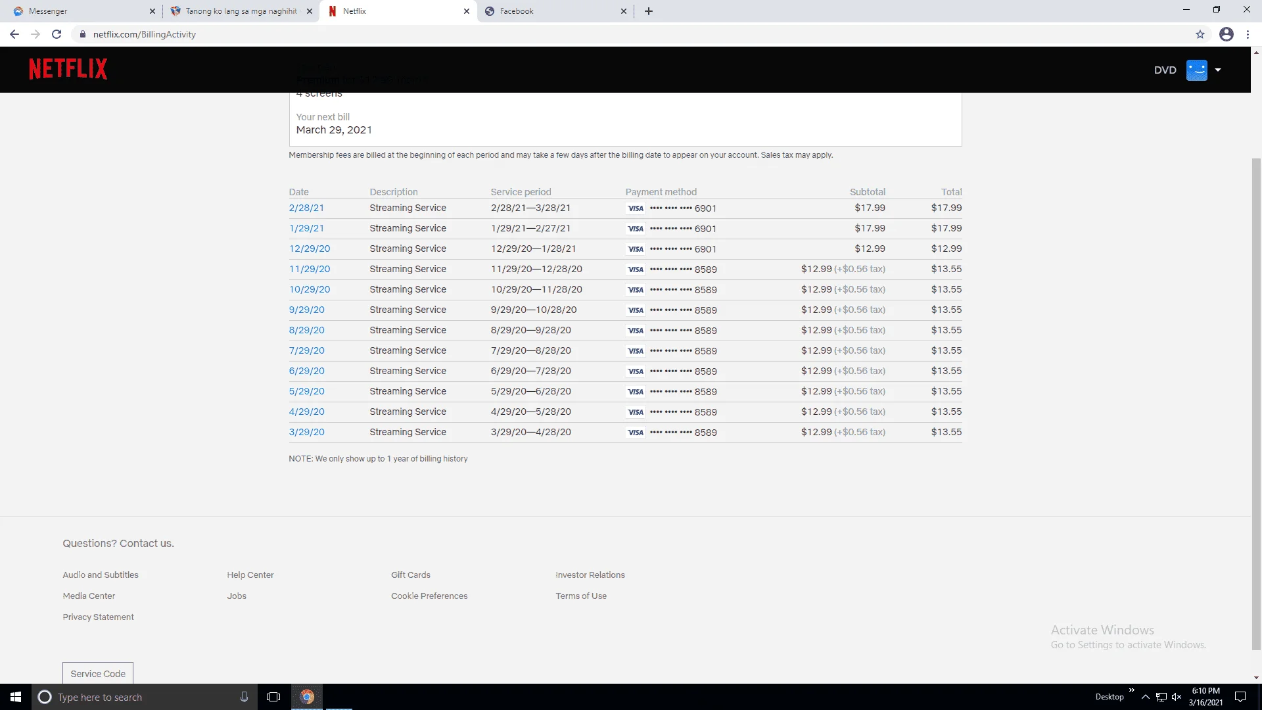Image resolution: width=1262 pixels, height=710 pixels.
Task: Open the 5/29/20 invoice link
Action: pos(306,391)
